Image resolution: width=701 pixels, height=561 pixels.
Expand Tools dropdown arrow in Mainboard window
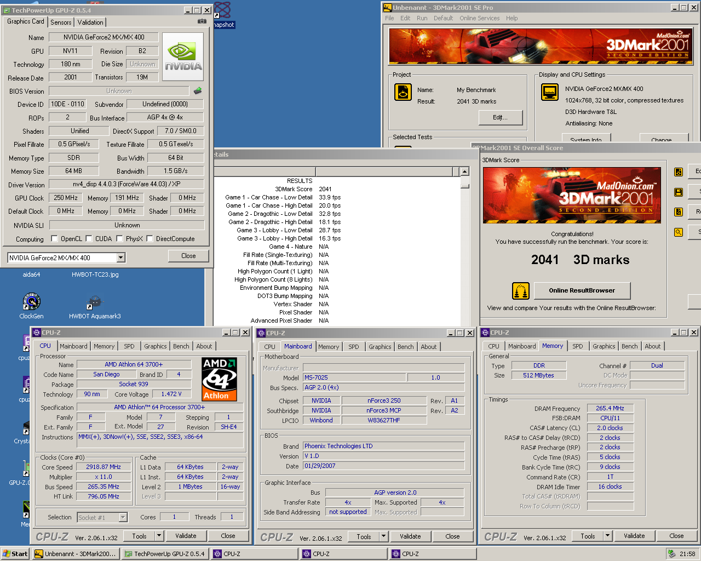(x=383, y=536)
